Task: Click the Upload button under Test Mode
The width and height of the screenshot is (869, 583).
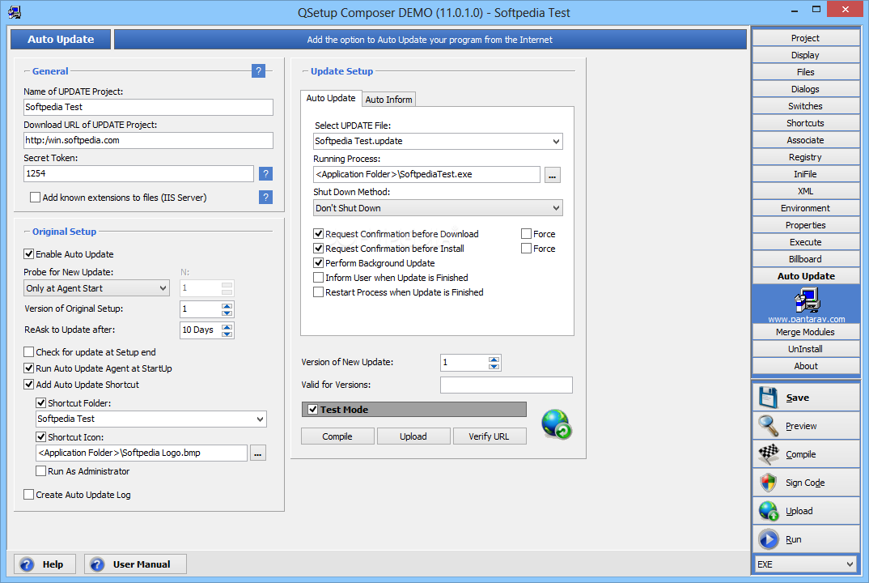Action: [413, 436]
